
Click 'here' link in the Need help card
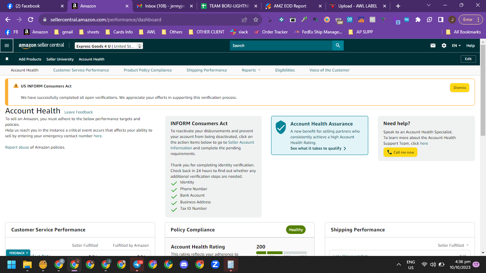pos(424,143)
